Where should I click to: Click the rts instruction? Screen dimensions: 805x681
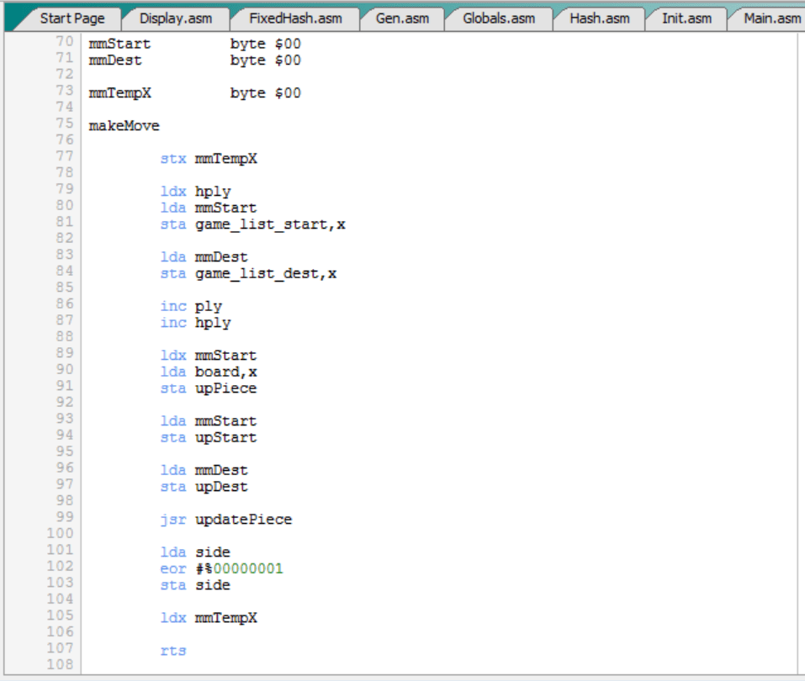pos(172,651)
